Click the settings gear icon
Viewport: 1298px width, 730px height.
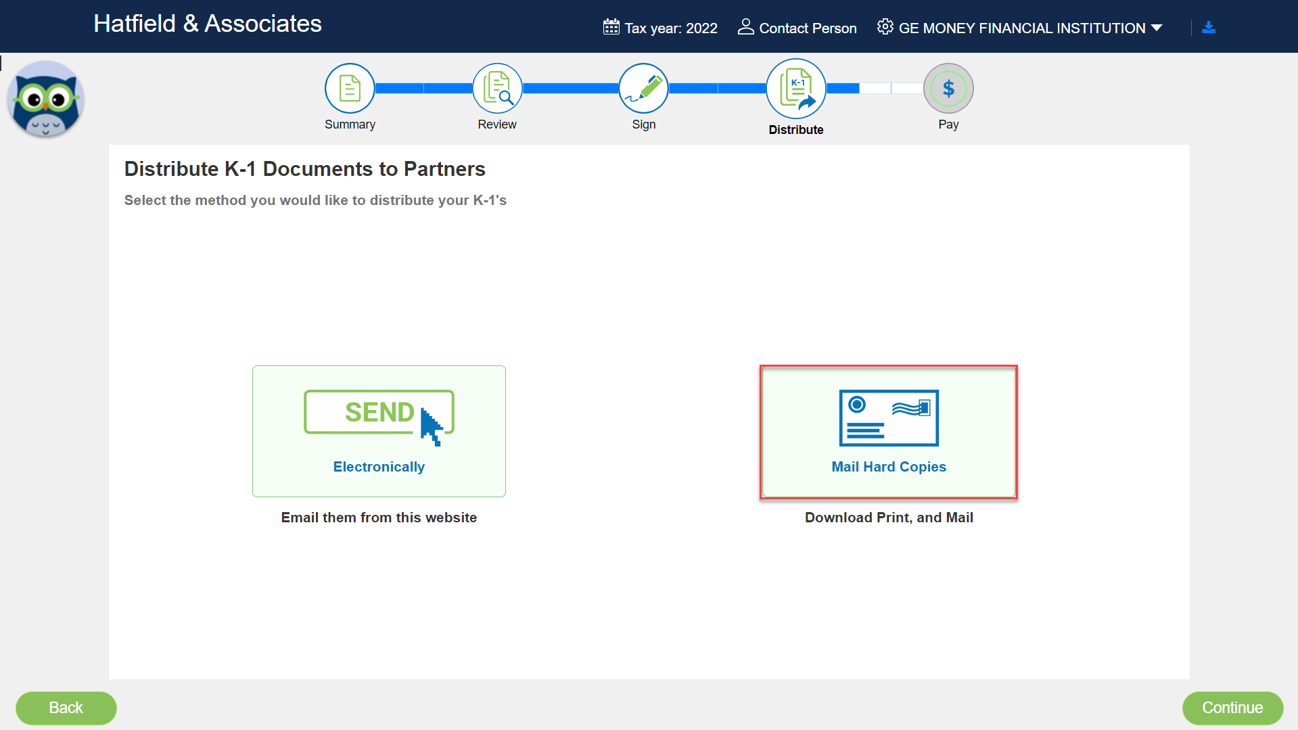pos(885,28)
